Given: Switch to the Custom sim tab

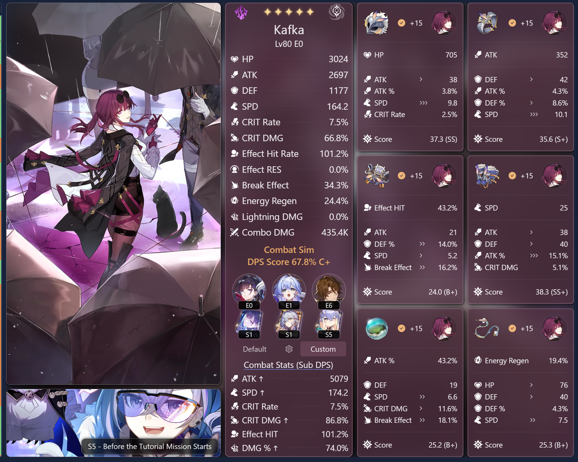Looking at the screenshot, I should [x=323, y=349].
